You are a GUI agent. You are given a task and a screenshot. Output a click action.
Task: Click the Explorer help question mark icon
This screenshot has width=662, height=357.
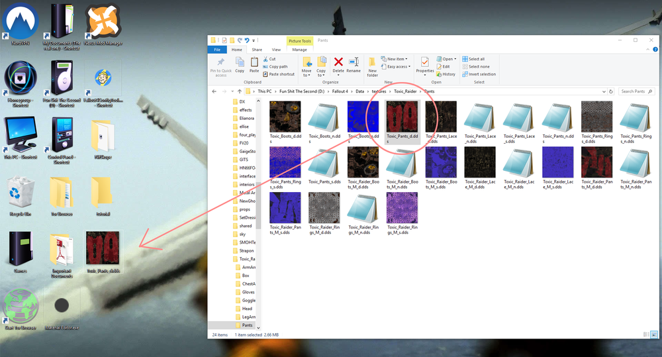click(x=655, y=50)
